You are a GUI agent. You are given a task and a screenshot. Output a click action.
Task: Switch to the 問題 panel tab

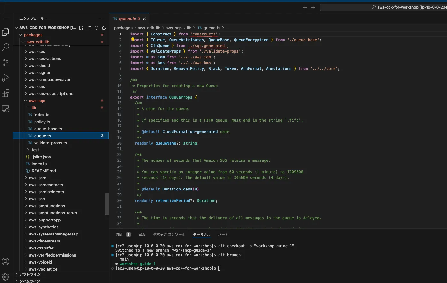click(x=119, y=235)
